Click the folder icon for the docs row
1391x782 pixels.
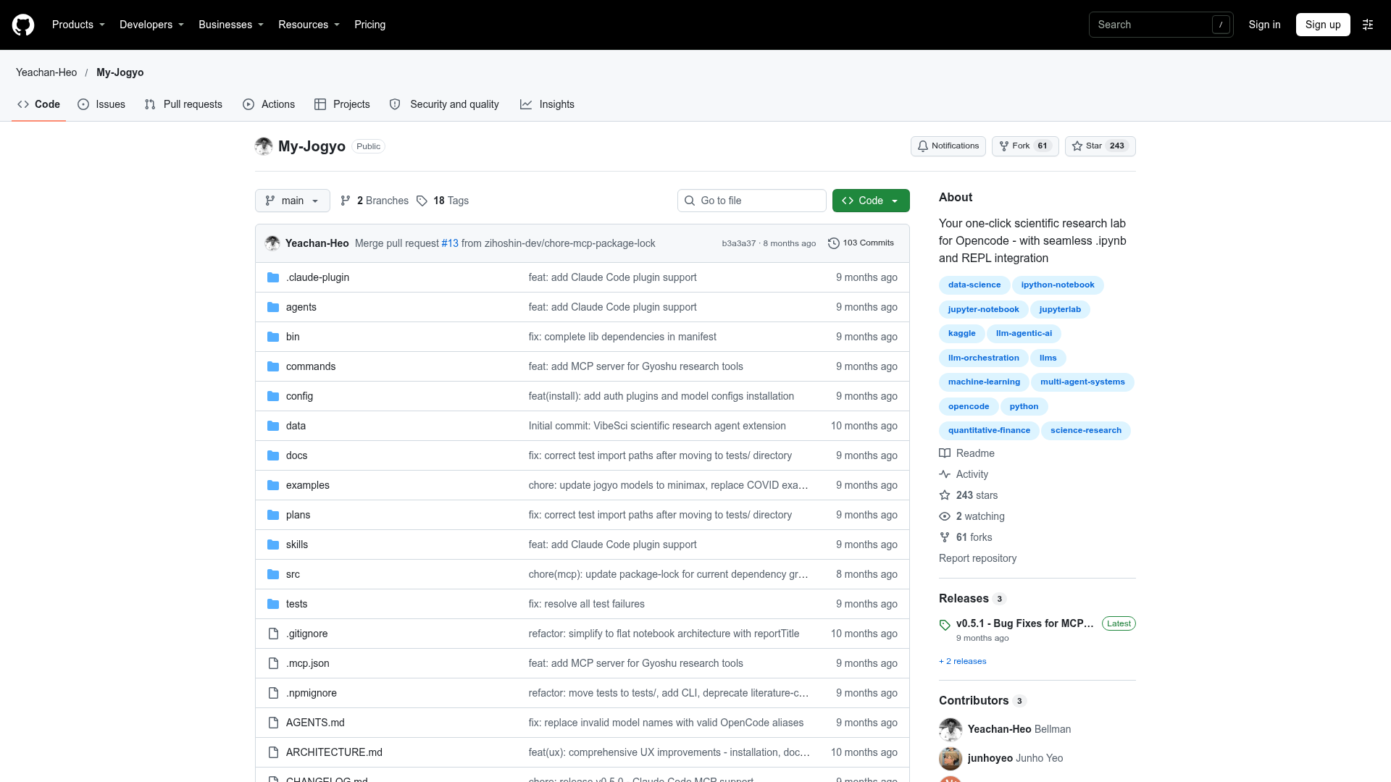[x=273, y=455]
